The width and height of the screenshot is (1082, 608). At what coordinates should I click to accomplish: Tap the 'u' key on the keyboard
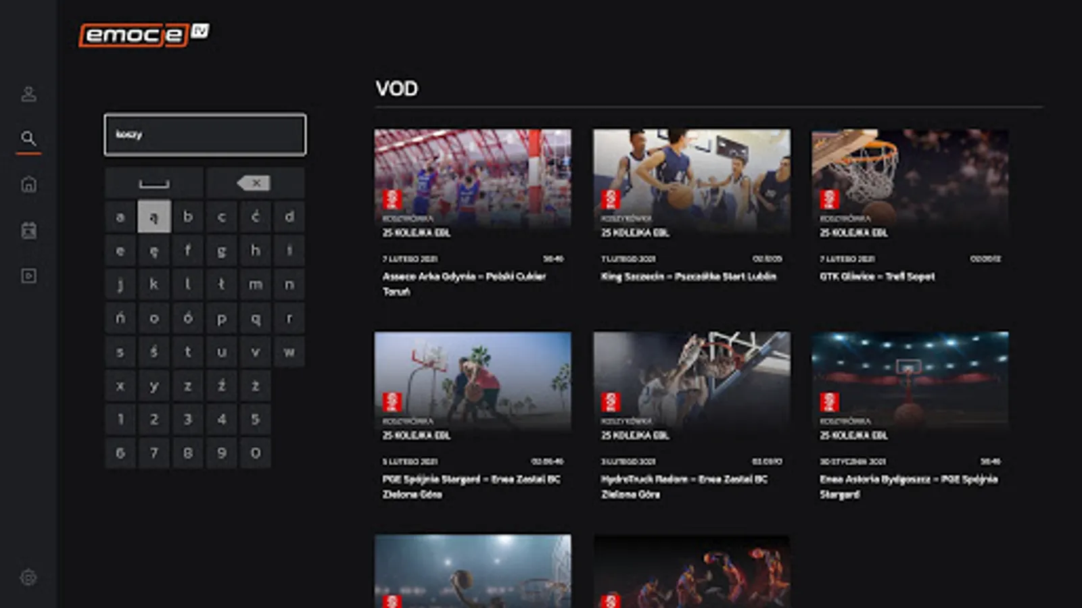point(222,352)
